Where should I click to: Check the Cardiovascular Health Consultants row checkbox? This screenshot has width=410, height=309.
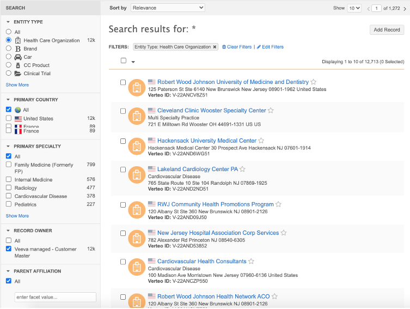[123, 262]
